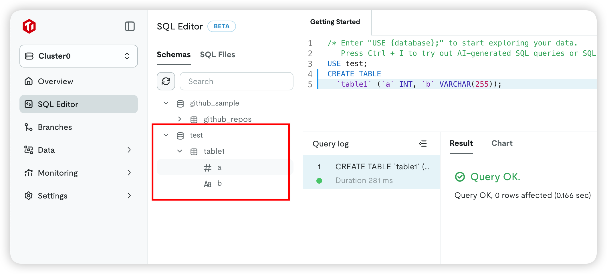Collapse the table1 table node
607x274 pixels.
point(180,151)
